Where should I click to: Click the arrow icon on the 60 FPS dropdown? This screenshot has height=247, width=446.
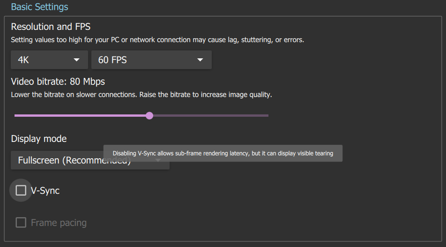point(200,60)
